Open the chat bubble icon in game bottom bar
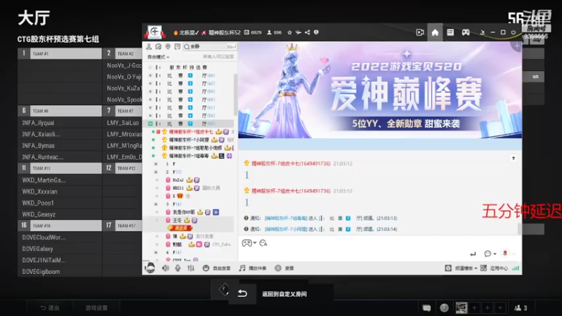 426,308
